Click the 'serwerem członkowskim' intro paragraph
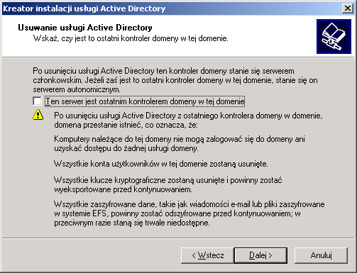Image resolution: width=357 pixels, height=273 pixels. click(x=175, y=80)
